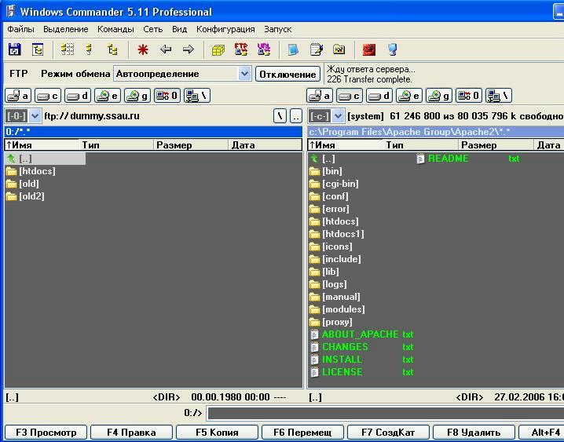
Task: Click the Отключение disconnect button
Action: tap(287, 74)
